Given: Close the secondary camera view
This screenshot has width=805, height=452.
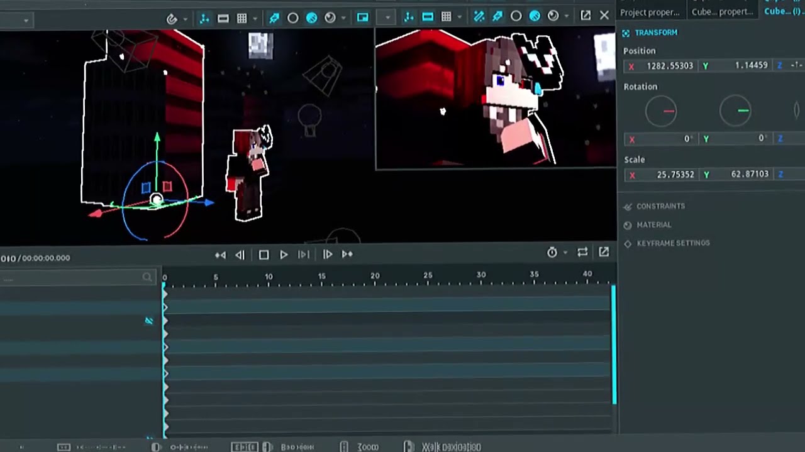Looking at the screenshot, I should click(x=604, y=15).
